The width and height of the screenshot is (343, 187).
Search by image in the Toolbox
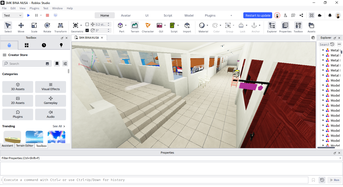pyautogui.click(x=47, y=64)
